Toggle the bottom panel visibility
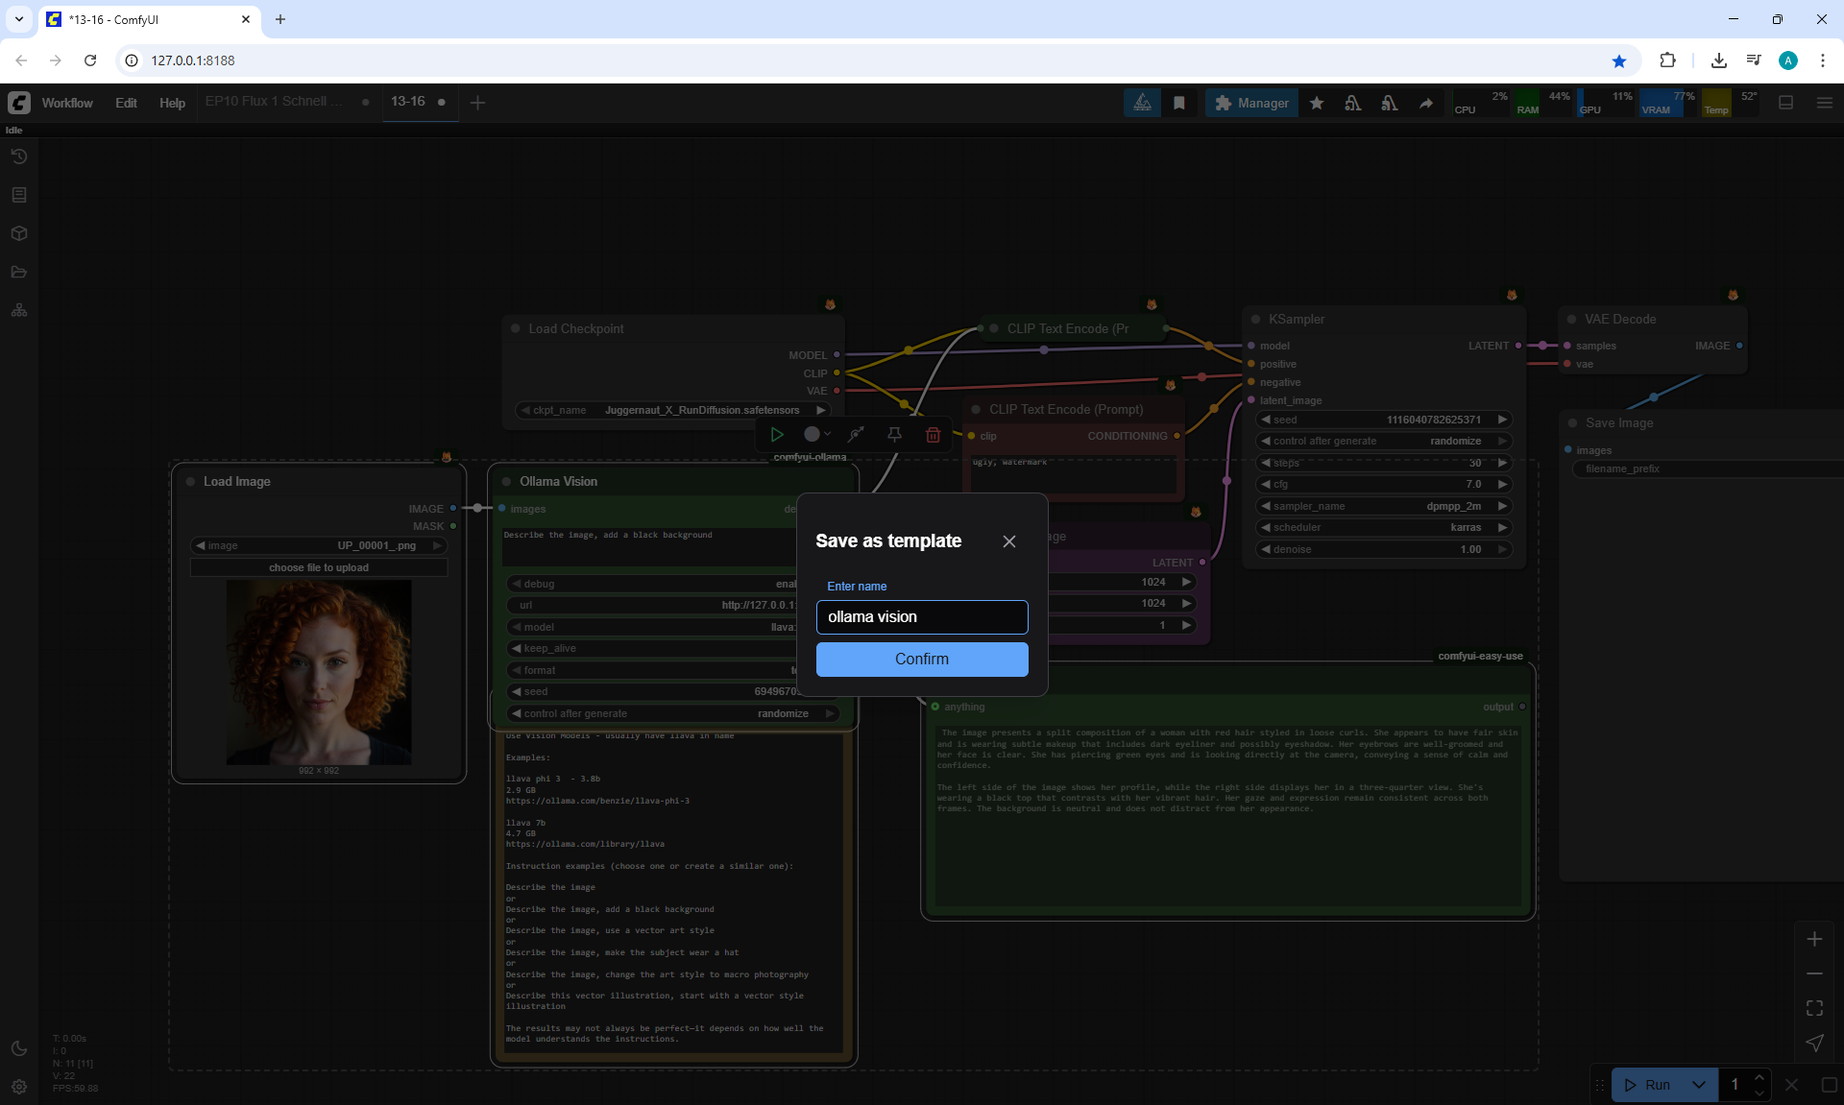Viewport: 1844px width, 1105px height. (1785, 103)
